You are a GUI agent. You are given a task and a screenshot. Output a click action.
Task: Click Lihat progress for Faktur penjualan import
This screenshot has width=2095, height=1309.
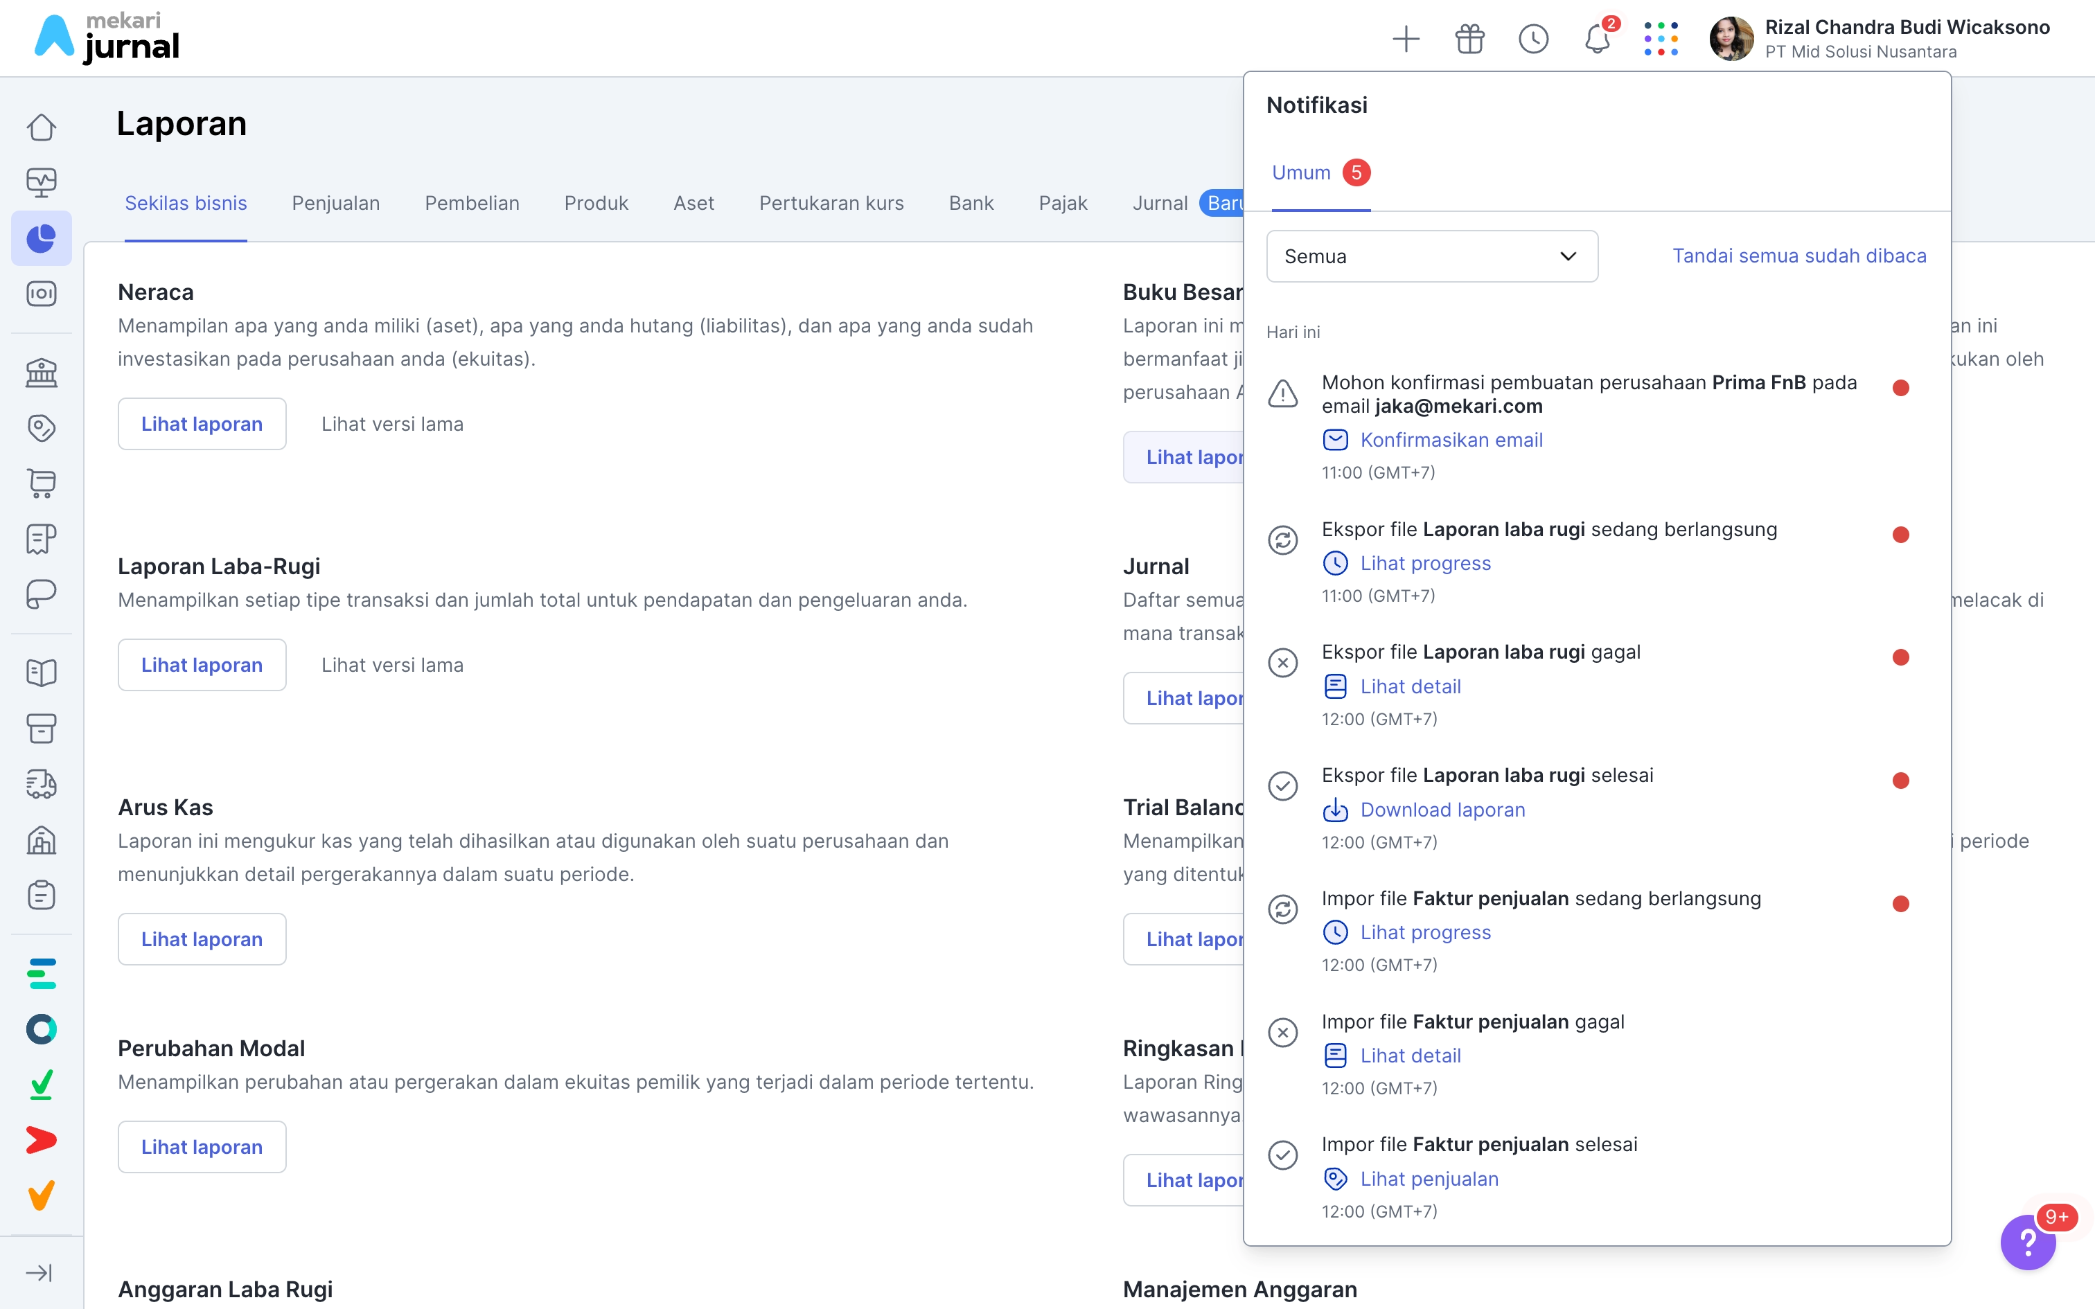(x=1425, y=932)
